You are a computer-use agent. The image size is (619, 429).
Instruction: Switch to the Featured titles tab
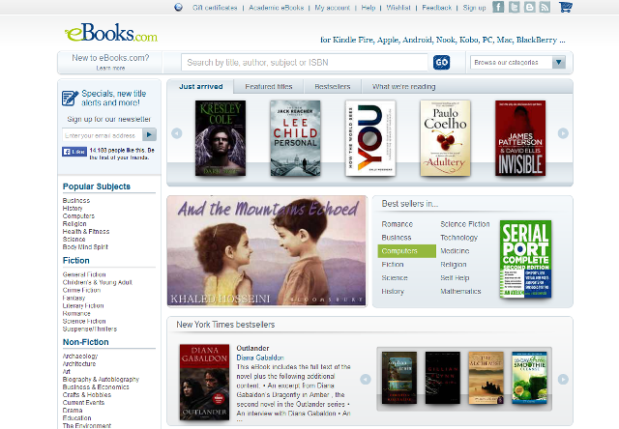pos(269,86)
